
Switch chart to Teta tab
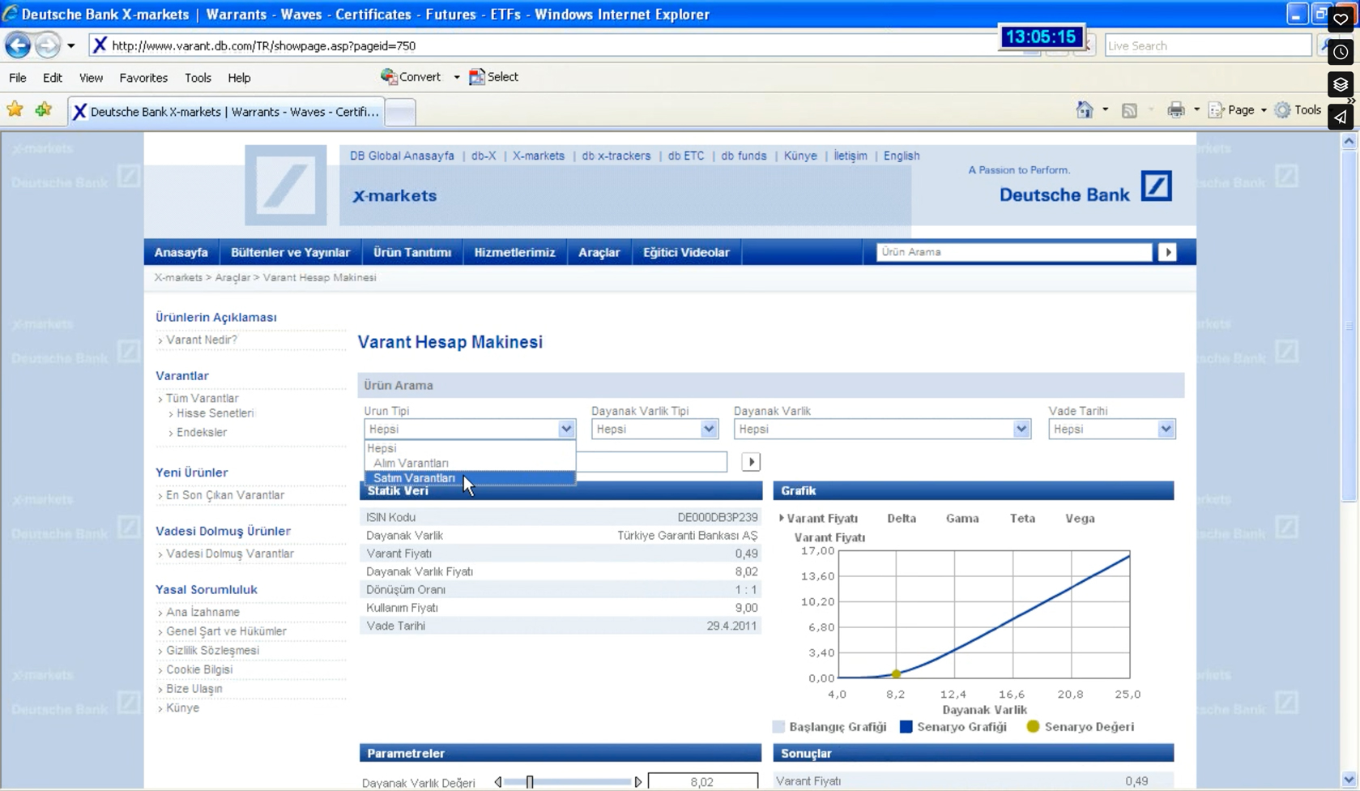pyautogui.click(x=1022, y=519)
